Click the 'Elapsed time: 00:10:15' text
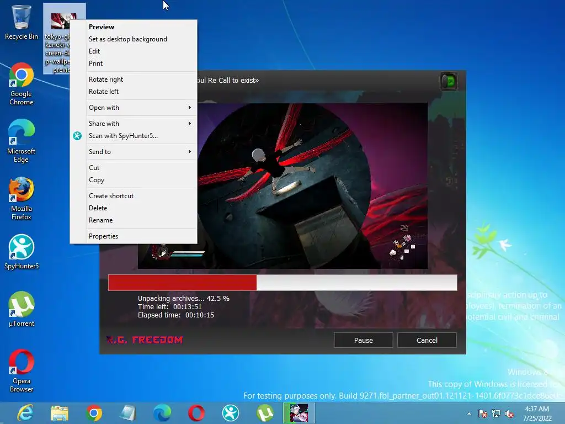 coord(176,315)
